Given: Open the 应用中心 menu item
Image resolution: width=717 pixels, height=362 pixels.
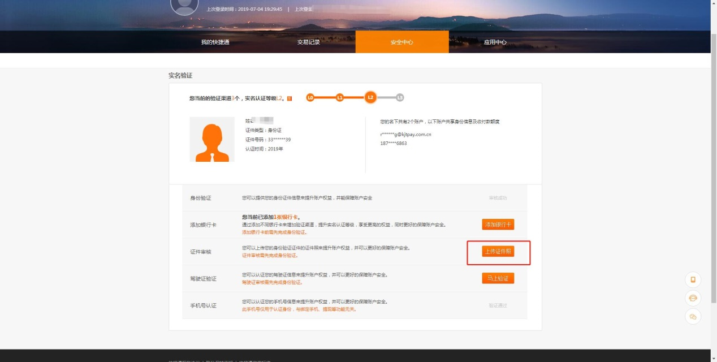Looking at the screenshot, I should tap(494, 42).
